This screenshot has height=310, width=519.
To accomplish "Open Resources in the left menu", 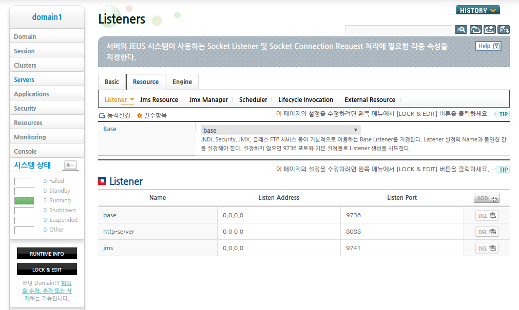I will pyautogui.click(x=47, y=122).
